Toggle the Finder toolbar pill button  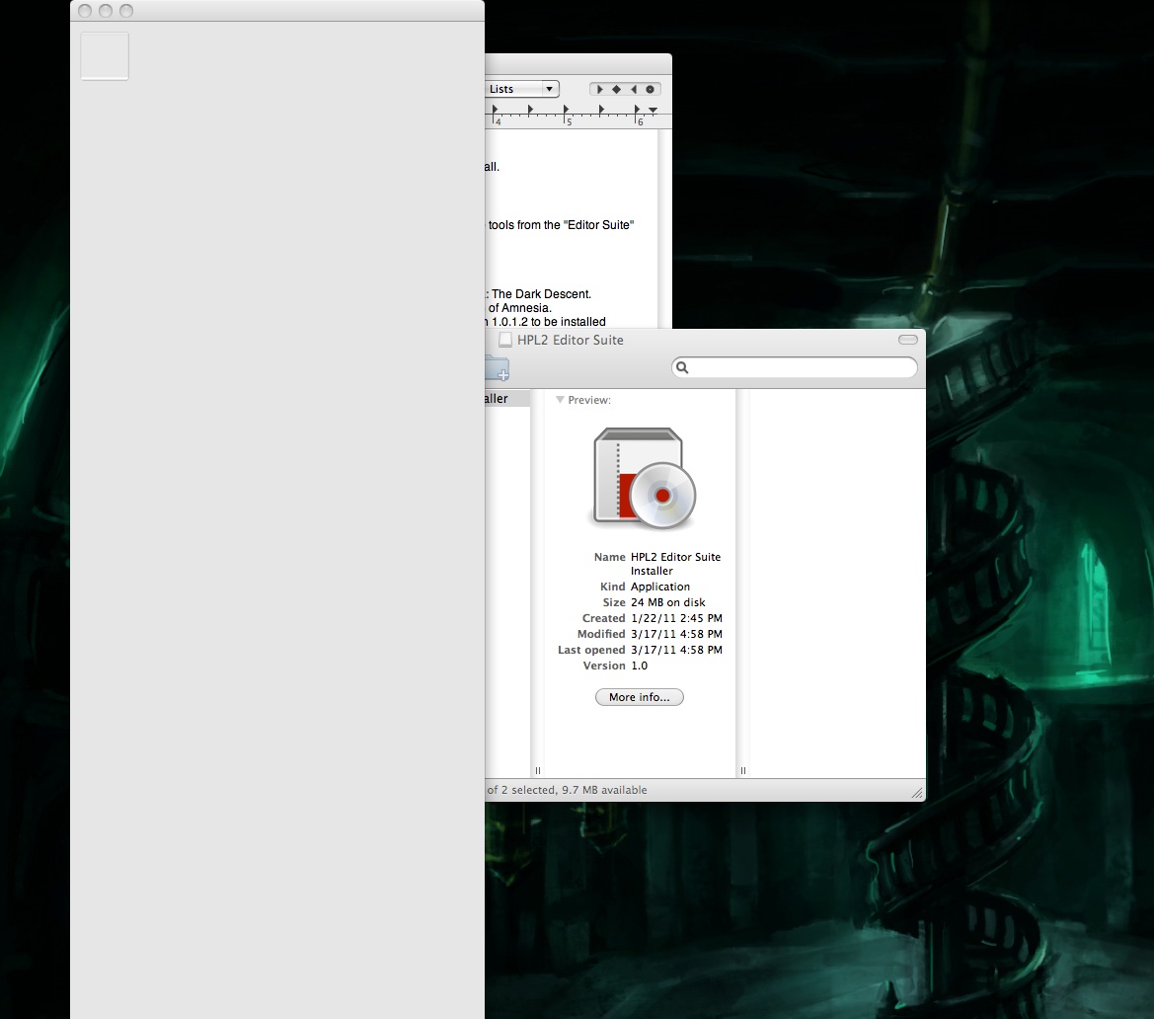pos(907,340)
